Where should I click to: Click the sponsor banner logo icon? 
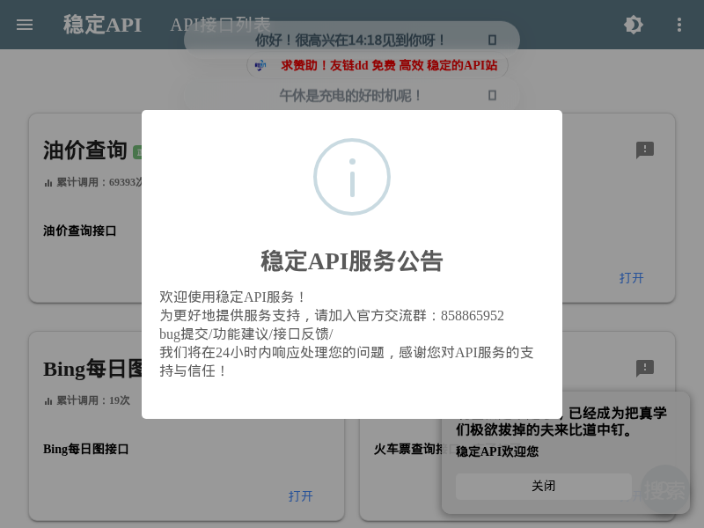pyautogui.click(x=260, y=65)
